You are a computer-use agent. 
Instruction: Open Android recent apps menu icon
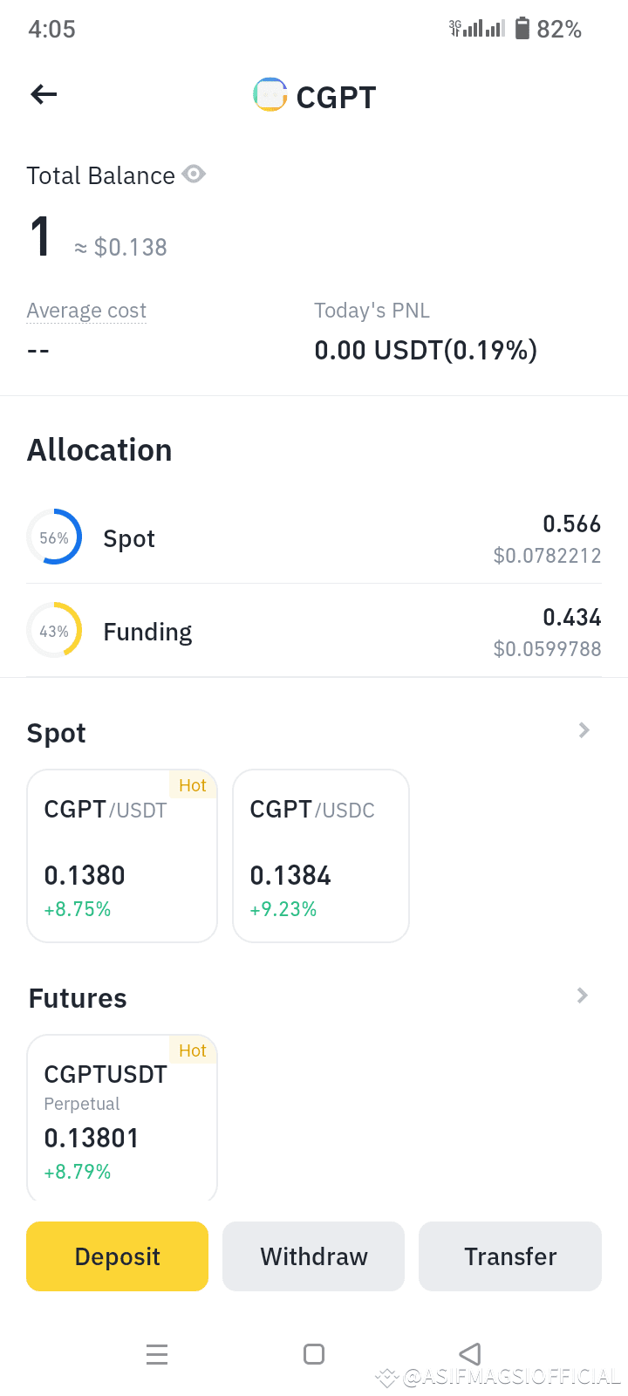coord(157,1354)
